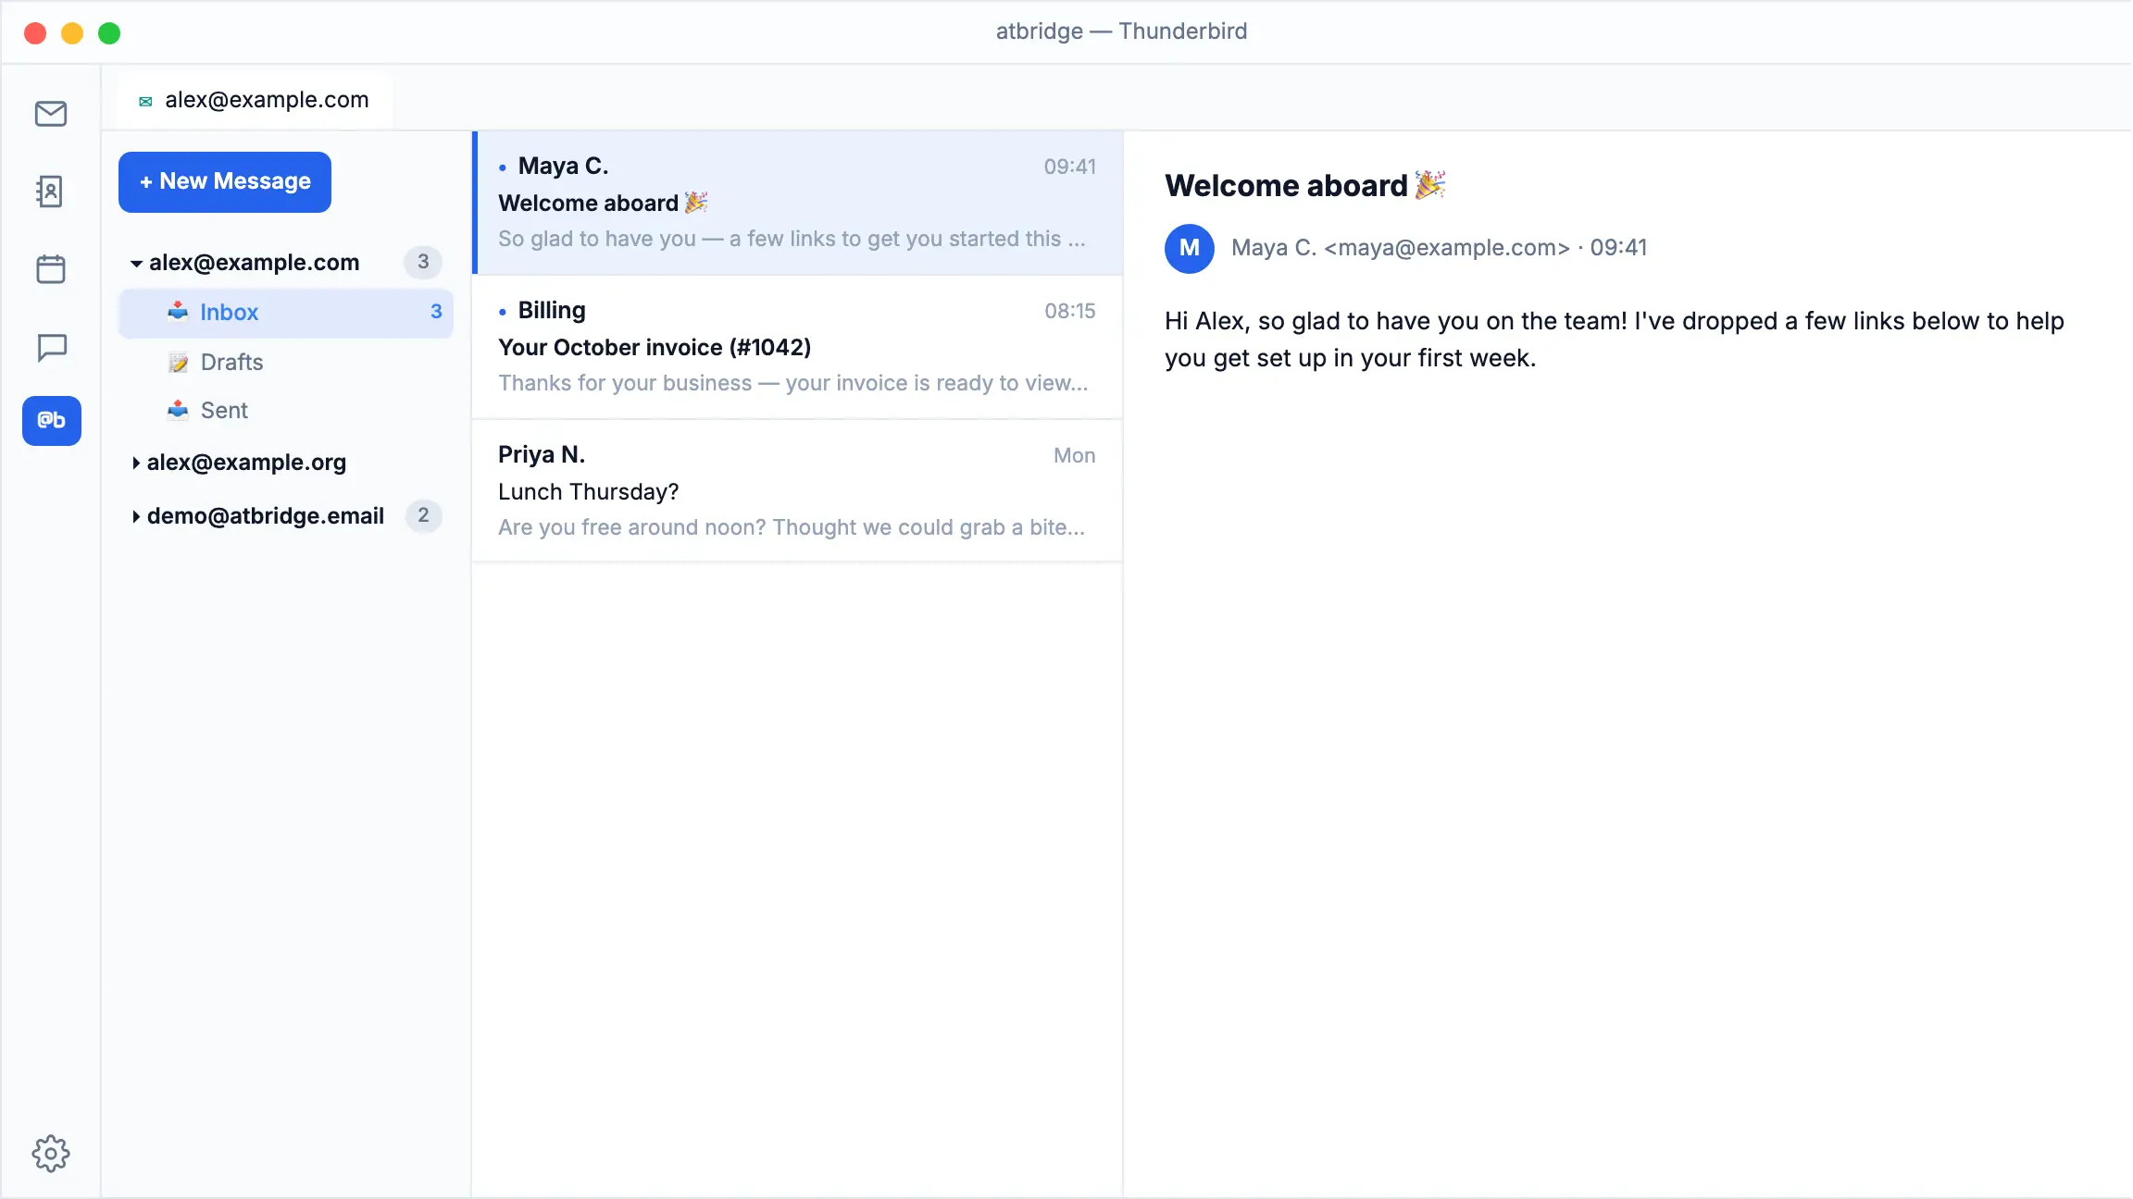The image size is (2133, 1199).
Task: Click unread dot next to Maya C.
Action: [503, 167]
